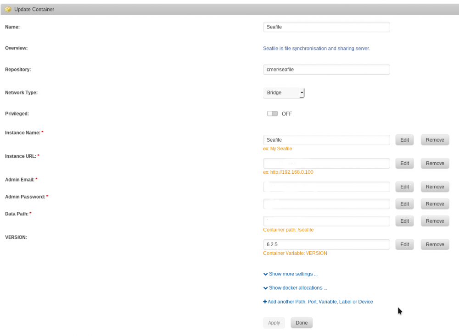Focus the Instance Name input field
459x336 pixels.
[x=326, y=140]
